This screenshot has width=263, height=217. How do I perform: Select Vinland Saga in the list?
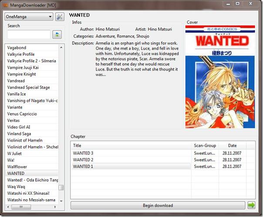19,134
